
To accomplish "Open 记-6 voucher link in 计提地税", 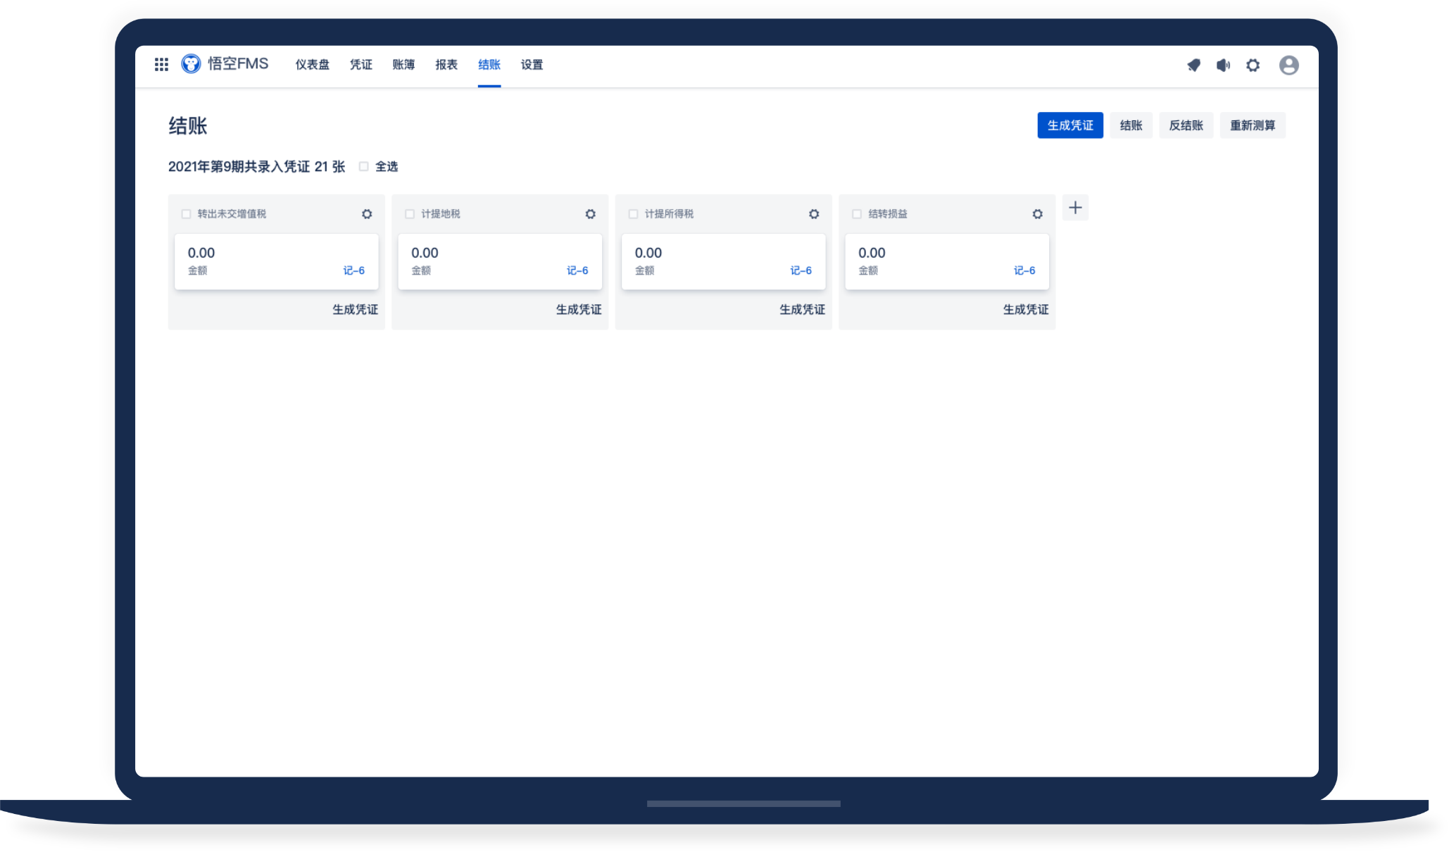I will [577, 270].
